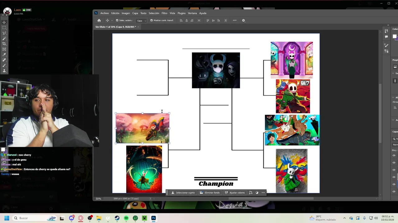Toggle visibility of the sixth layer eye
398x223 pixels.
pyautogui.click(x=394, y=191)
